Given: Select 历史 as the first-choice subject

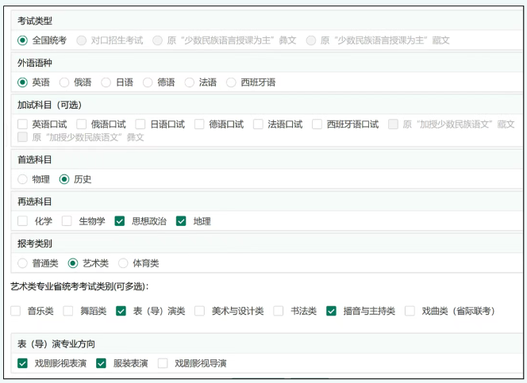Looking at the screenshot, I should coord(64,179).
